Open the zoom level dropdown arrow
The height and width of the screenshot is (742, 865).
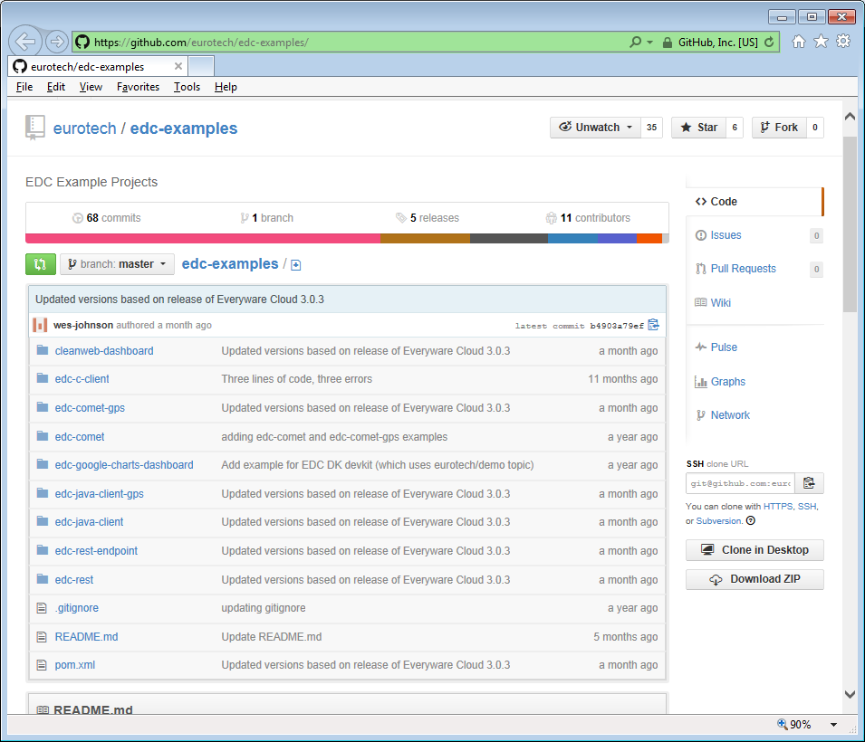click(833, 725)
